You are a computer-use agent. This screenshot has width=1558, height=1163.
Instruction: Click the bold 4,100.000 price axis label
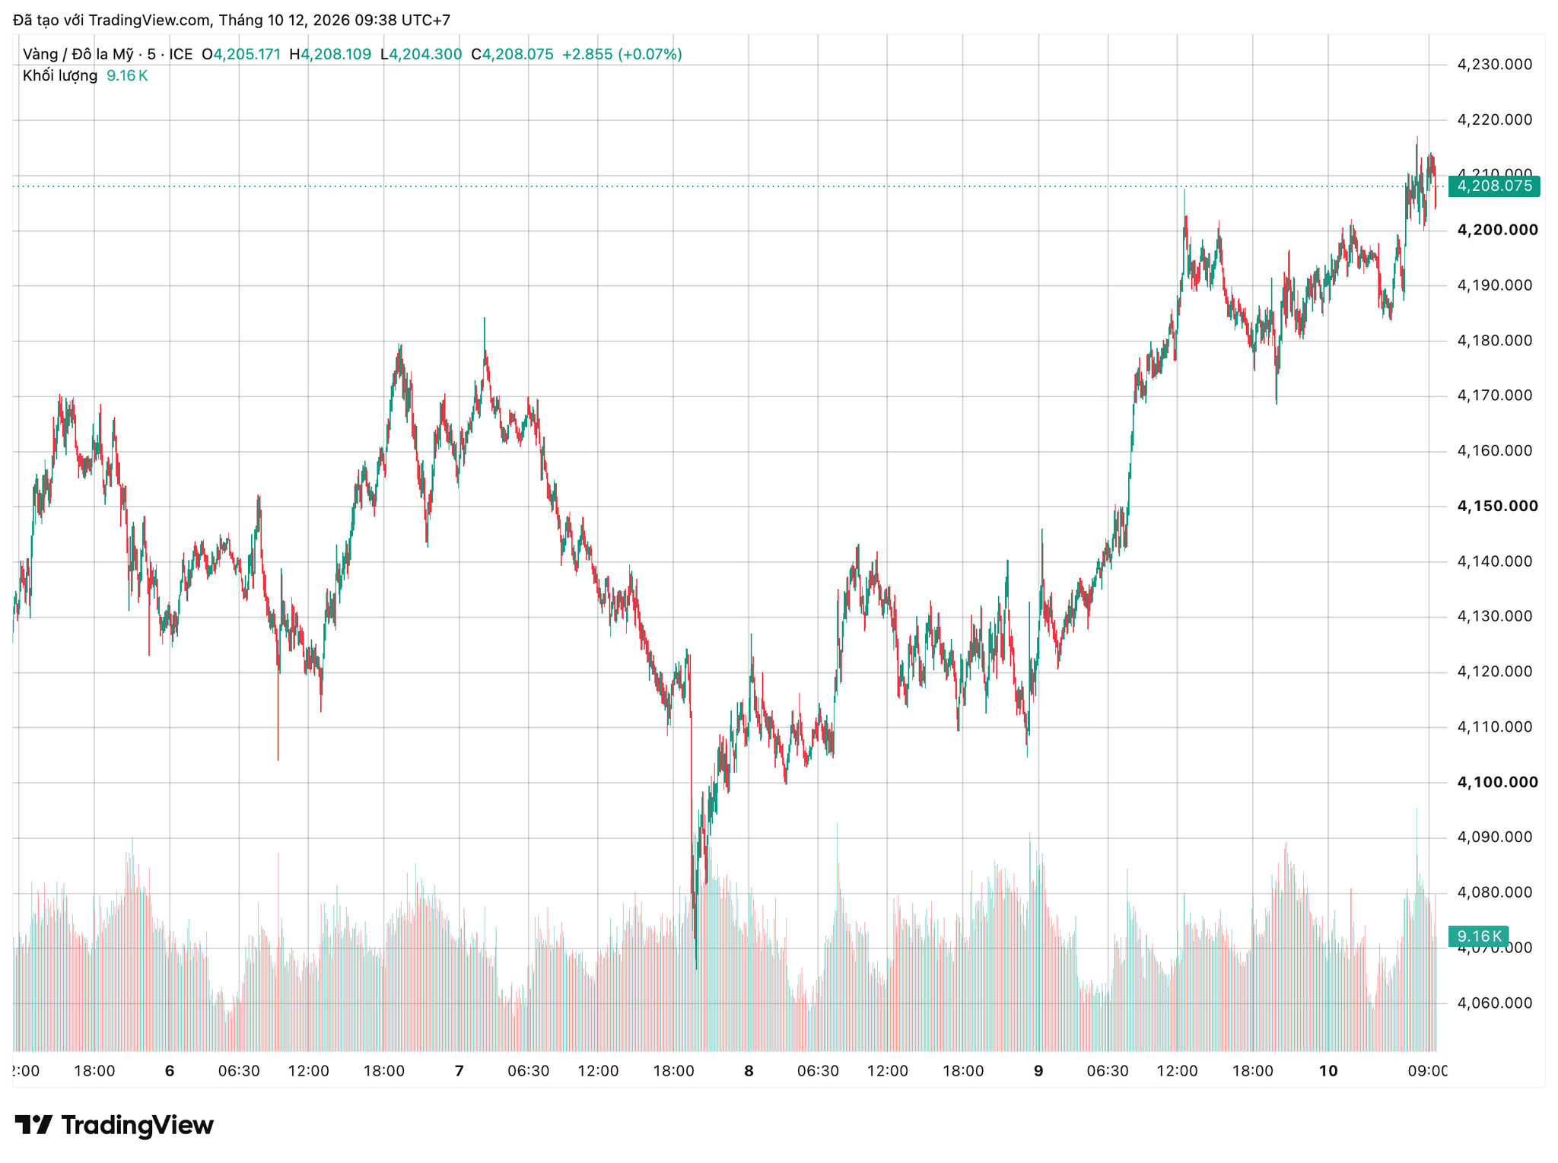[1496, 782]
